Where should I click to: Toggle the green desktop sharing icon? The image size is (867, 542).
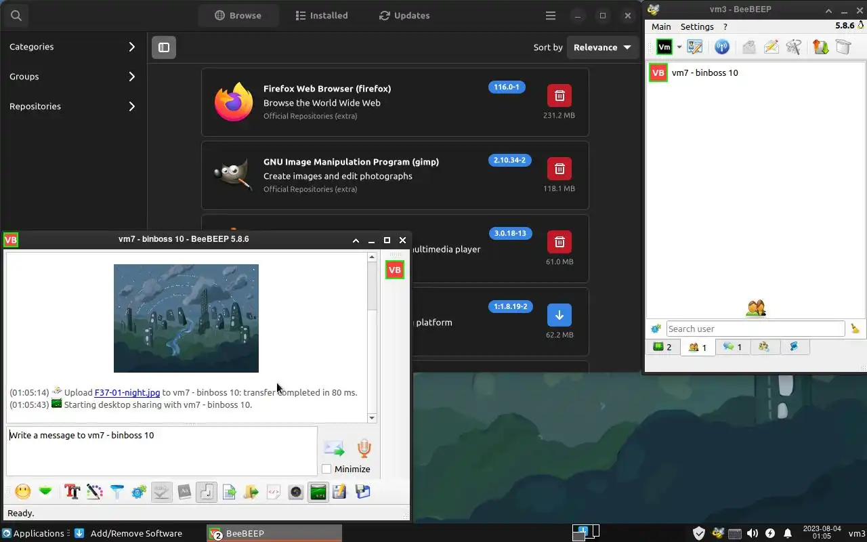318,491
